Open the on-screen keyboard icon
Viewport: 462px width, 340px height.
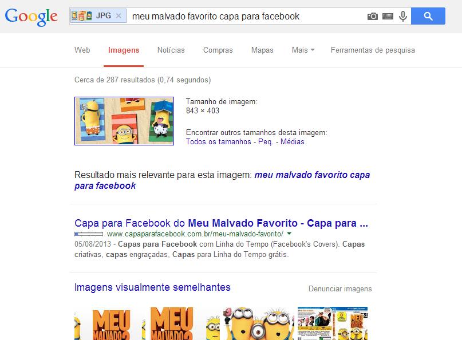click(388, 16)
